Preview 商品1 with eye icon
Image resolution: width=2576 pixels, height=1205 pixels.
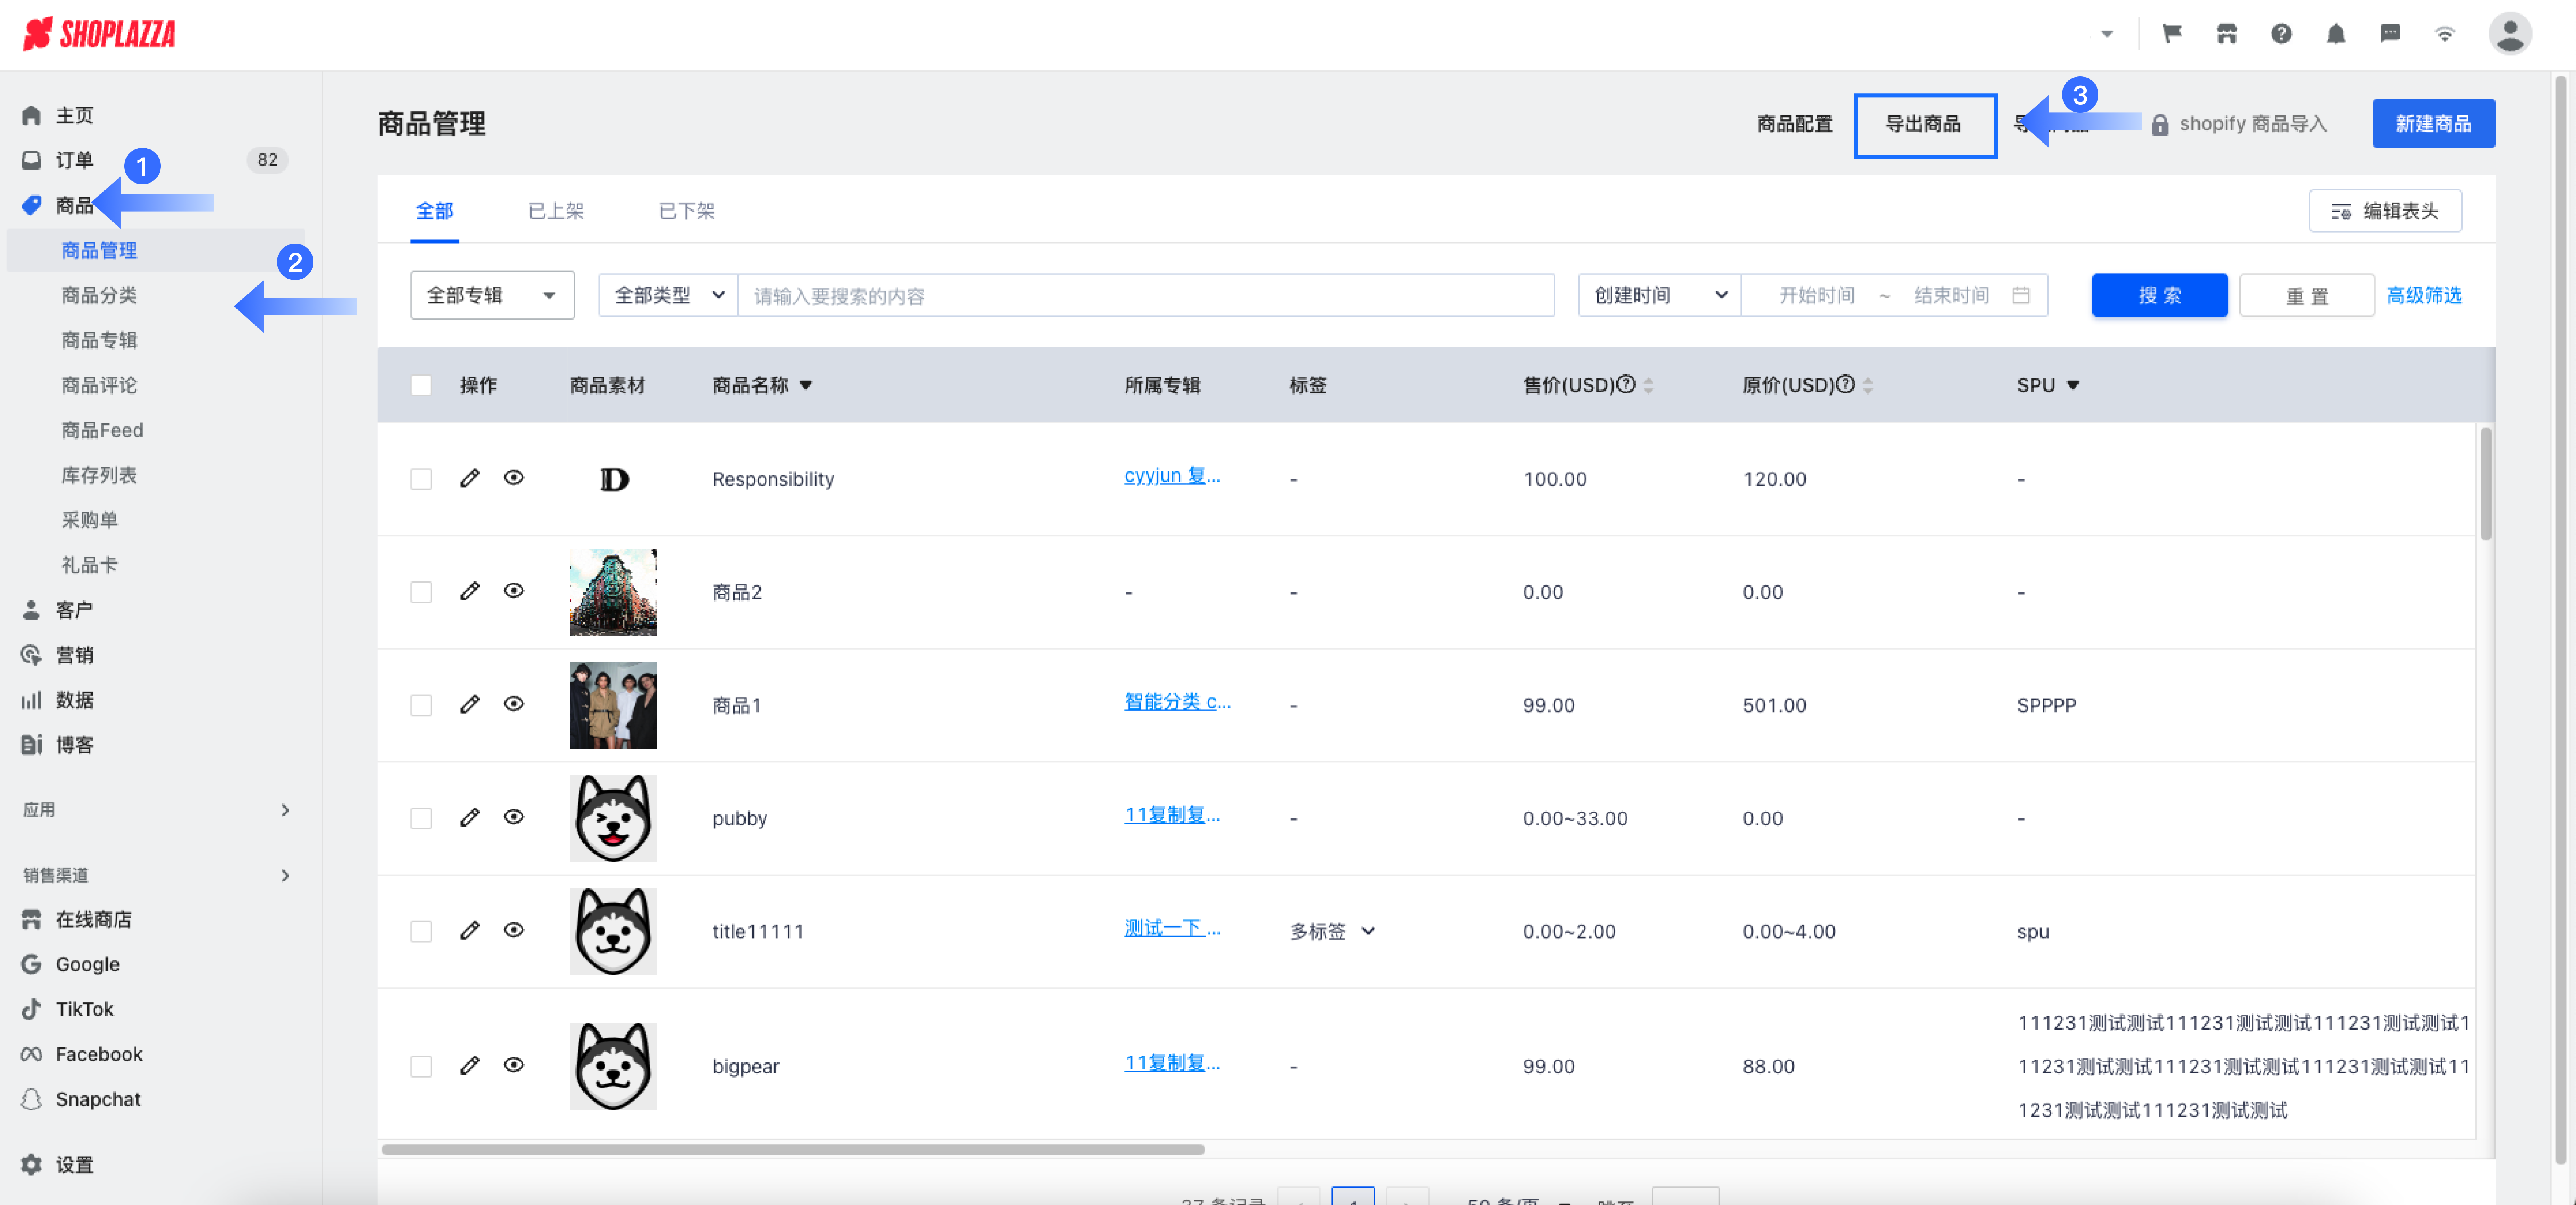tap(514, 704)
